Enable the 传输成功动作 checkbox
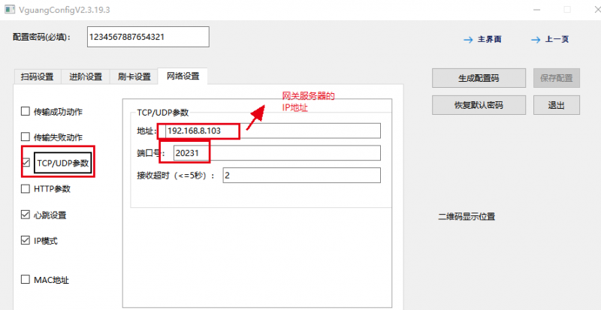This screenshot has height=310, width=601. pos(26,112)
